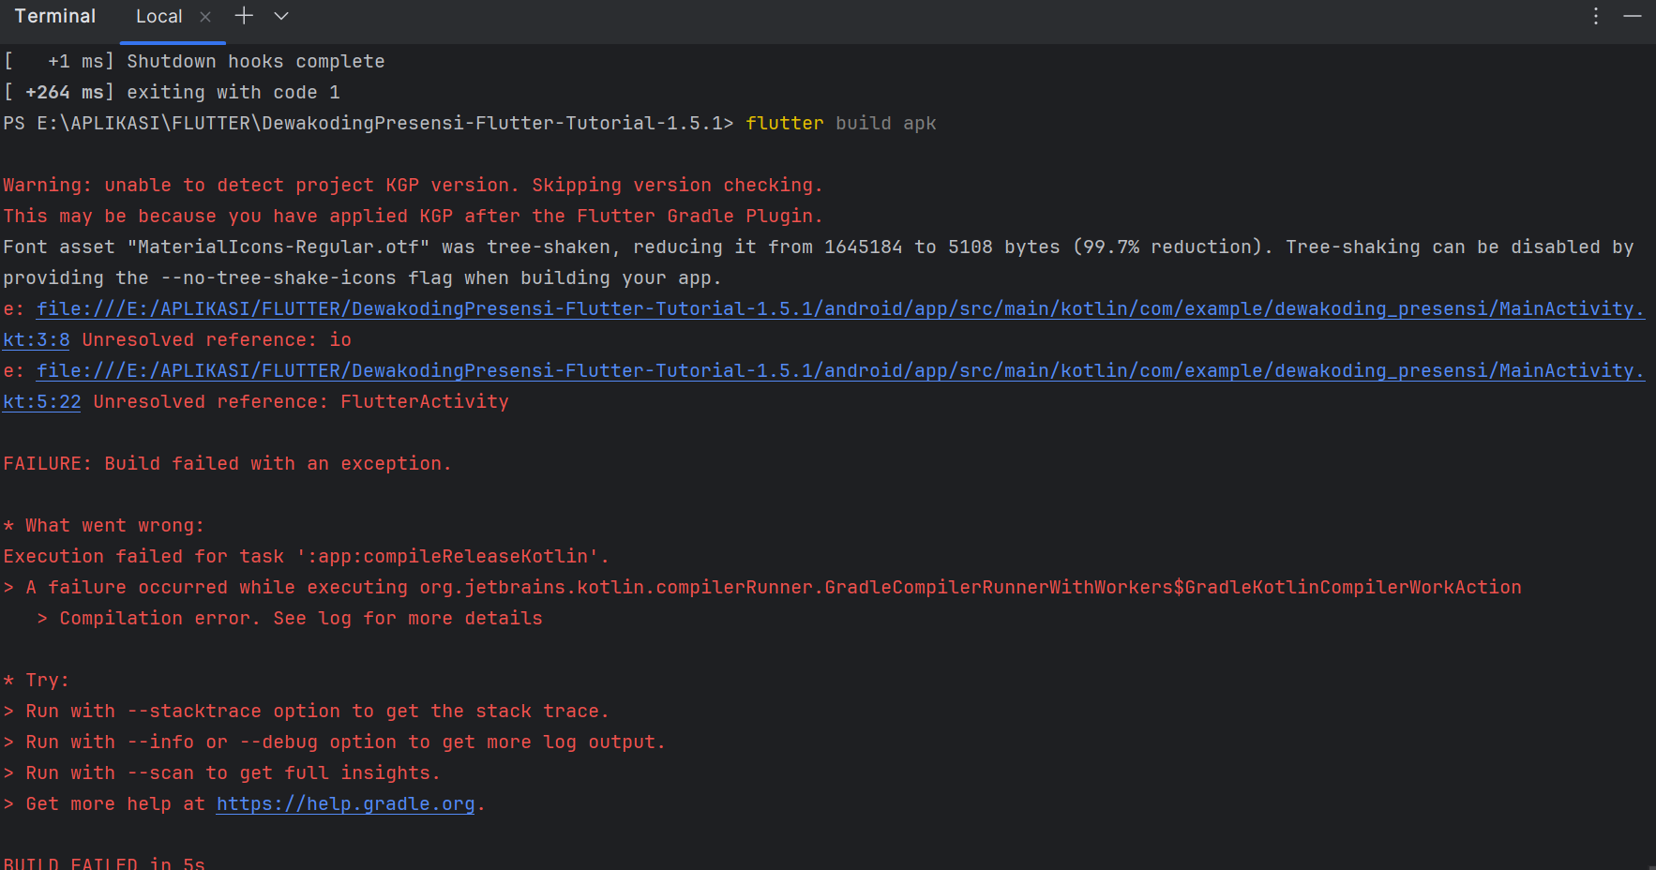Screen dimensions: 1656x870
Task: Open the MainActivity file path link above kt:5:22
Action: [839, 370]
